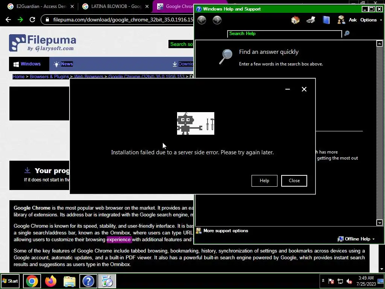The height and width of the screenshot is (289, 385).
Task: Click the robot error illustration in installer
Action: (196, 123)
